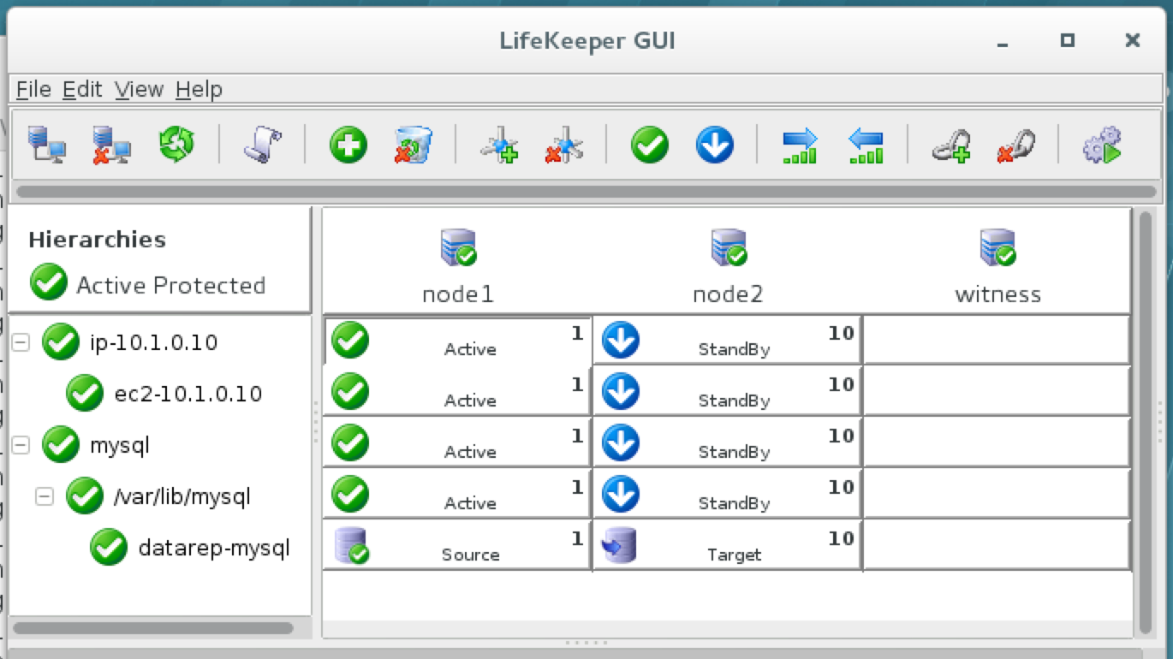
Task: Click the Active Protected status icon
Action: pos(49,282)
